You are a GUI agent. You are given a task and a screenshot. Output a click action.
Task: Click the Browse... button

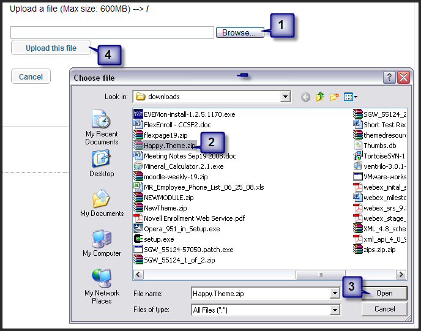pos(239,32)
